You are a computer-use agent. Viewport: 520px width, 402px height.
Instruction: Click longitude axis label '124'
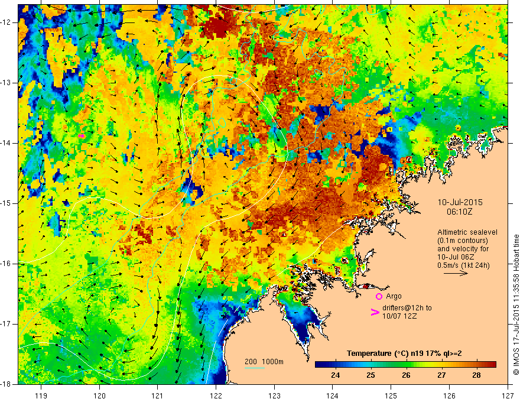point(333,395)
